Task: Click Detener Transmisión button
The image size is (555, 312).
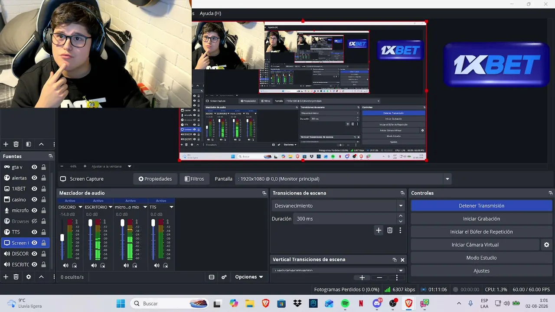Action: pyautogui.click(x=481, y=206)
